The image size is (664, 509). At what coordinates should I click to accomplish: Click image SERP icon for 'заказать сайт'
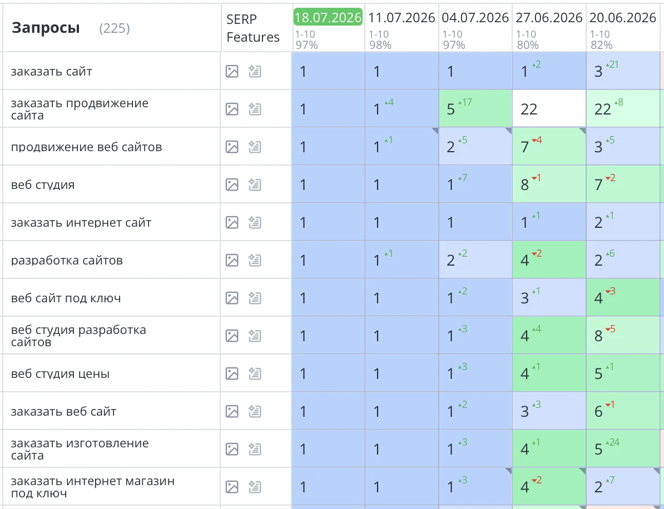click(x=232, y=72)
